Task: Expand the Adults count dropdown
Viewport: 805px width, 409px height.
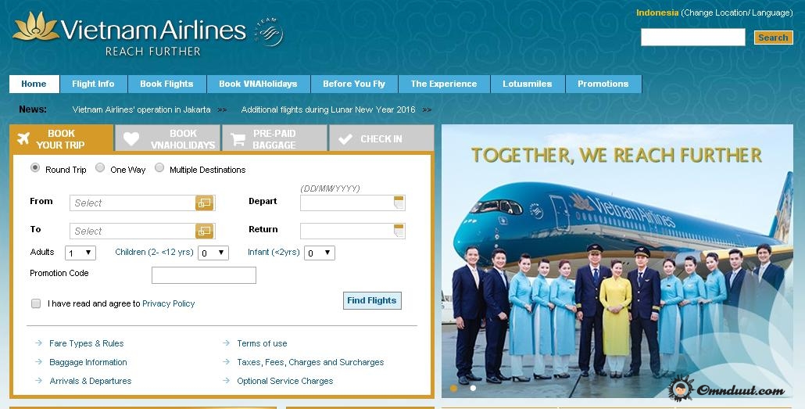Action: click(80, 253)
